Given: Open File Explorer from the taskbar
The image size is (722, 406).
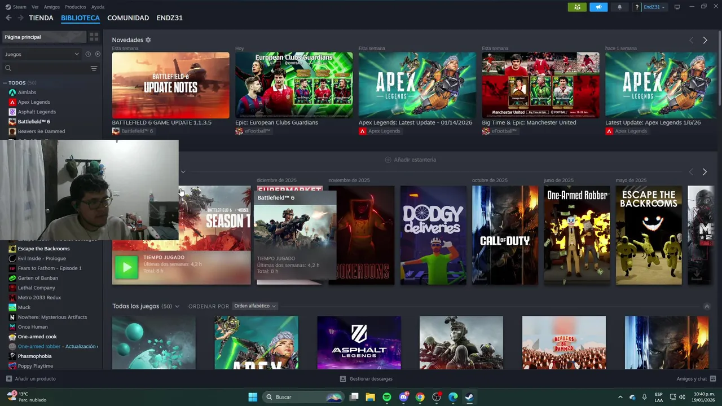Looking at the screenshot, I should click(370, 397).
